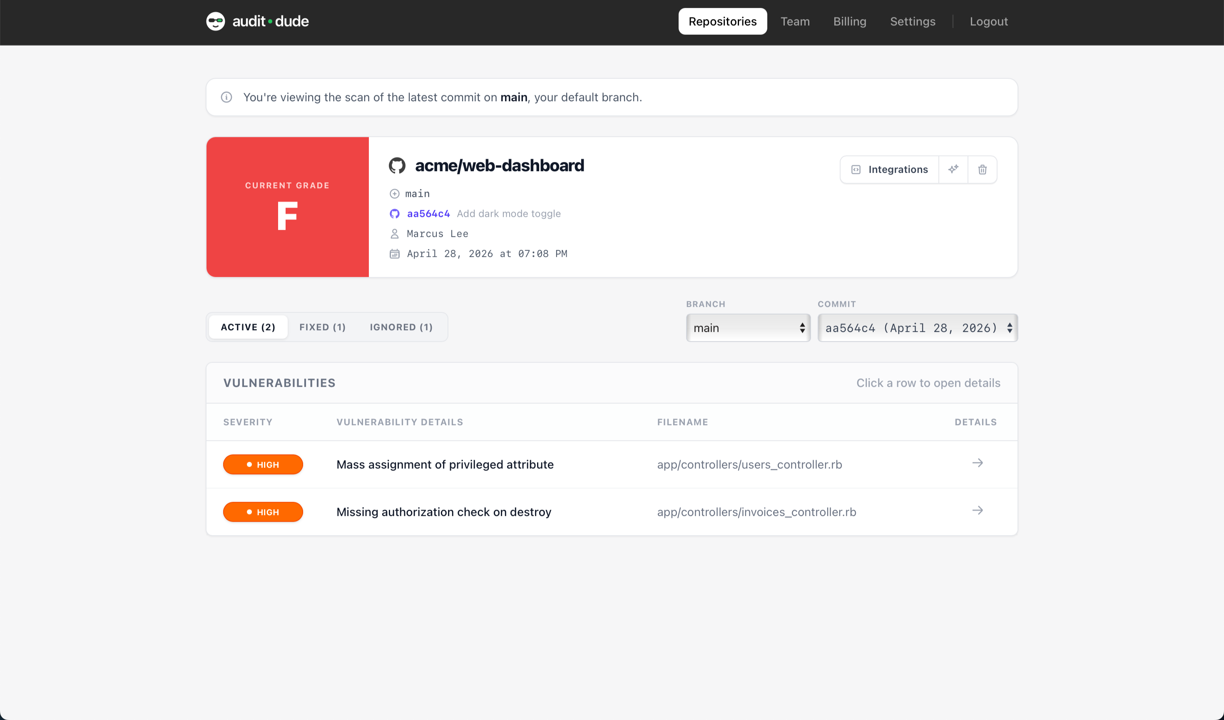Image resolution: width=1224 pixels, height=720 pixels.
Task: Log out using the Logout link
Action: point(988,21)
